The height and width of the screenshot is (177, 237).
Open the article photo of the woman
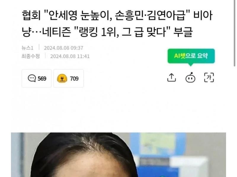[x=118, y=155]
